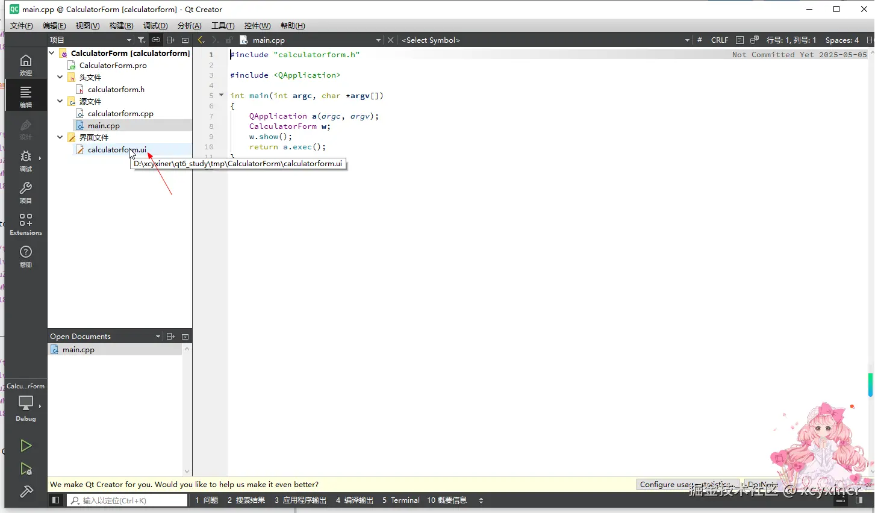Open the 调试(D) menu
This screenshot has width=875, height=513.
155,26
